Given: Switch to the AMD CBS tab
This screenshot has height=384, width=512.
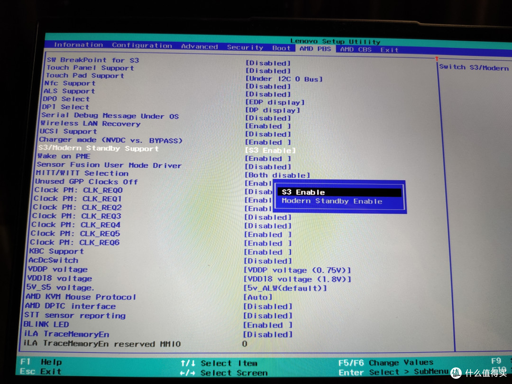Looking at the screenshot, I should [356, 49].
